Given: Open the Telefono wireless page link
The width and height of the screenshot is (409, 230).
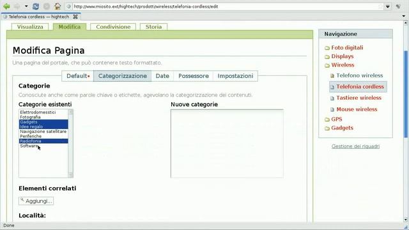Looking at the screenshot, I should [359, 75].
